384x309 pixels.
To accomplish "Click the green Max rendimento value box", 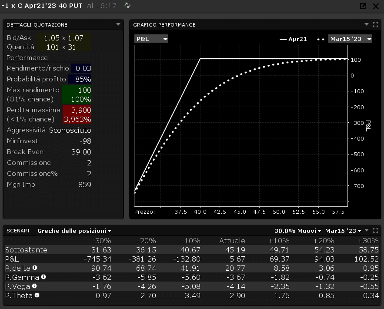I will (x=77, y=94).
